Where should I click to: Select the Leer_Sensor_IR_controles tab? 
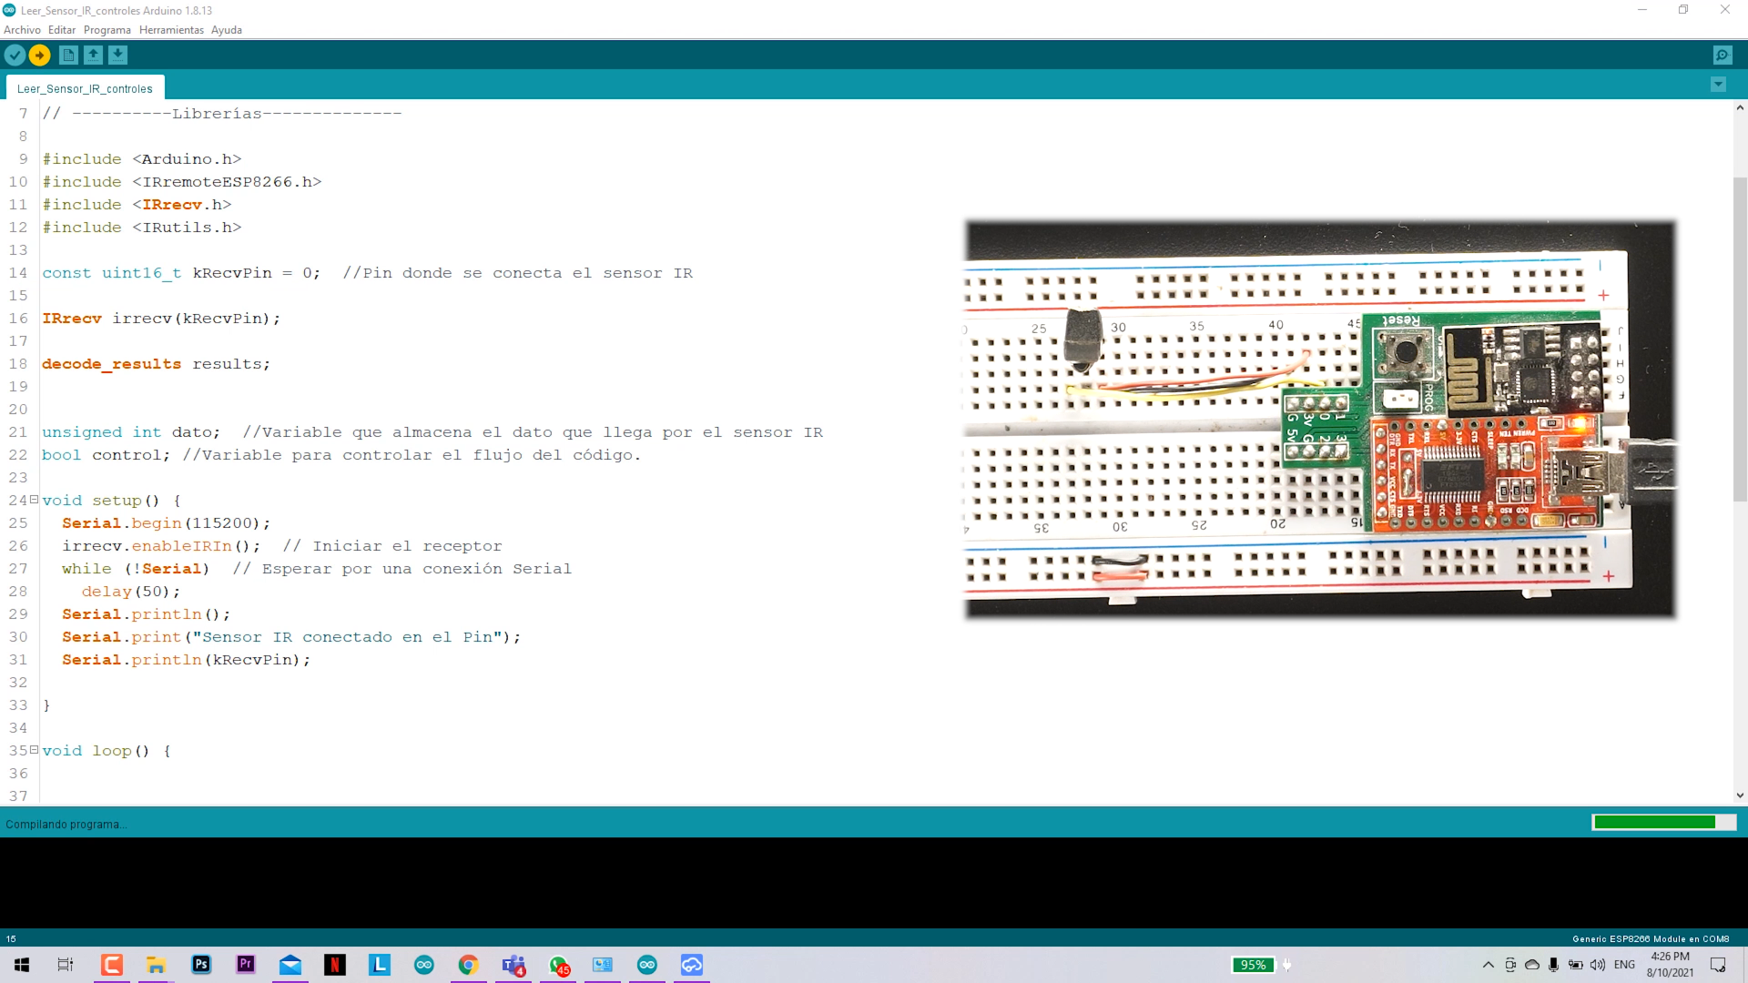(85, 88)
